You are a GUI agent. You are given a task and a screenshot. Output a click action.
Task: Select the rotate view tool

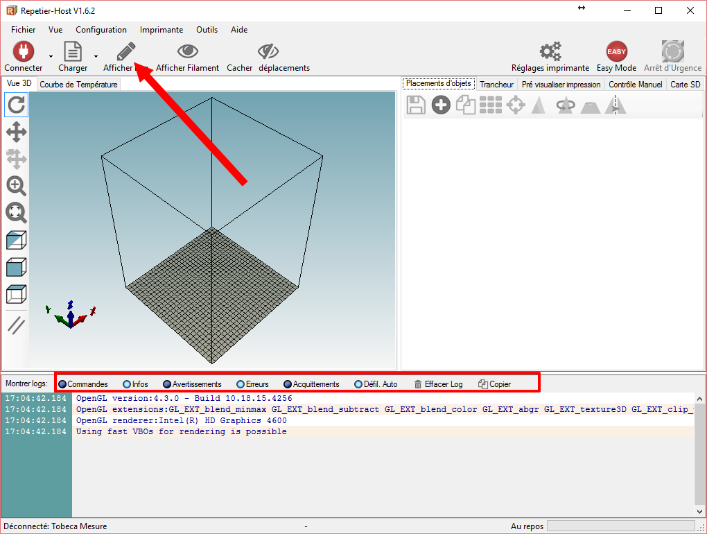pyautogui.click(x=16, y=105)
